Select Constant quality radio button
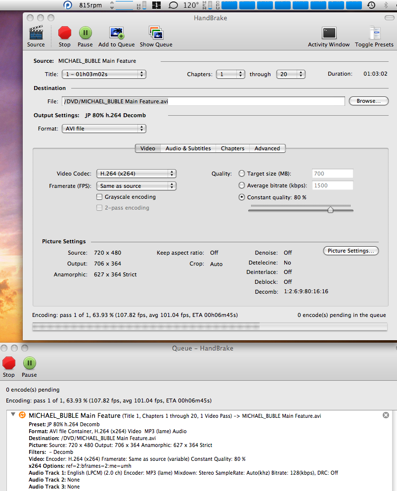The height and width of the screenshot is (491, 397). (242, 197)
